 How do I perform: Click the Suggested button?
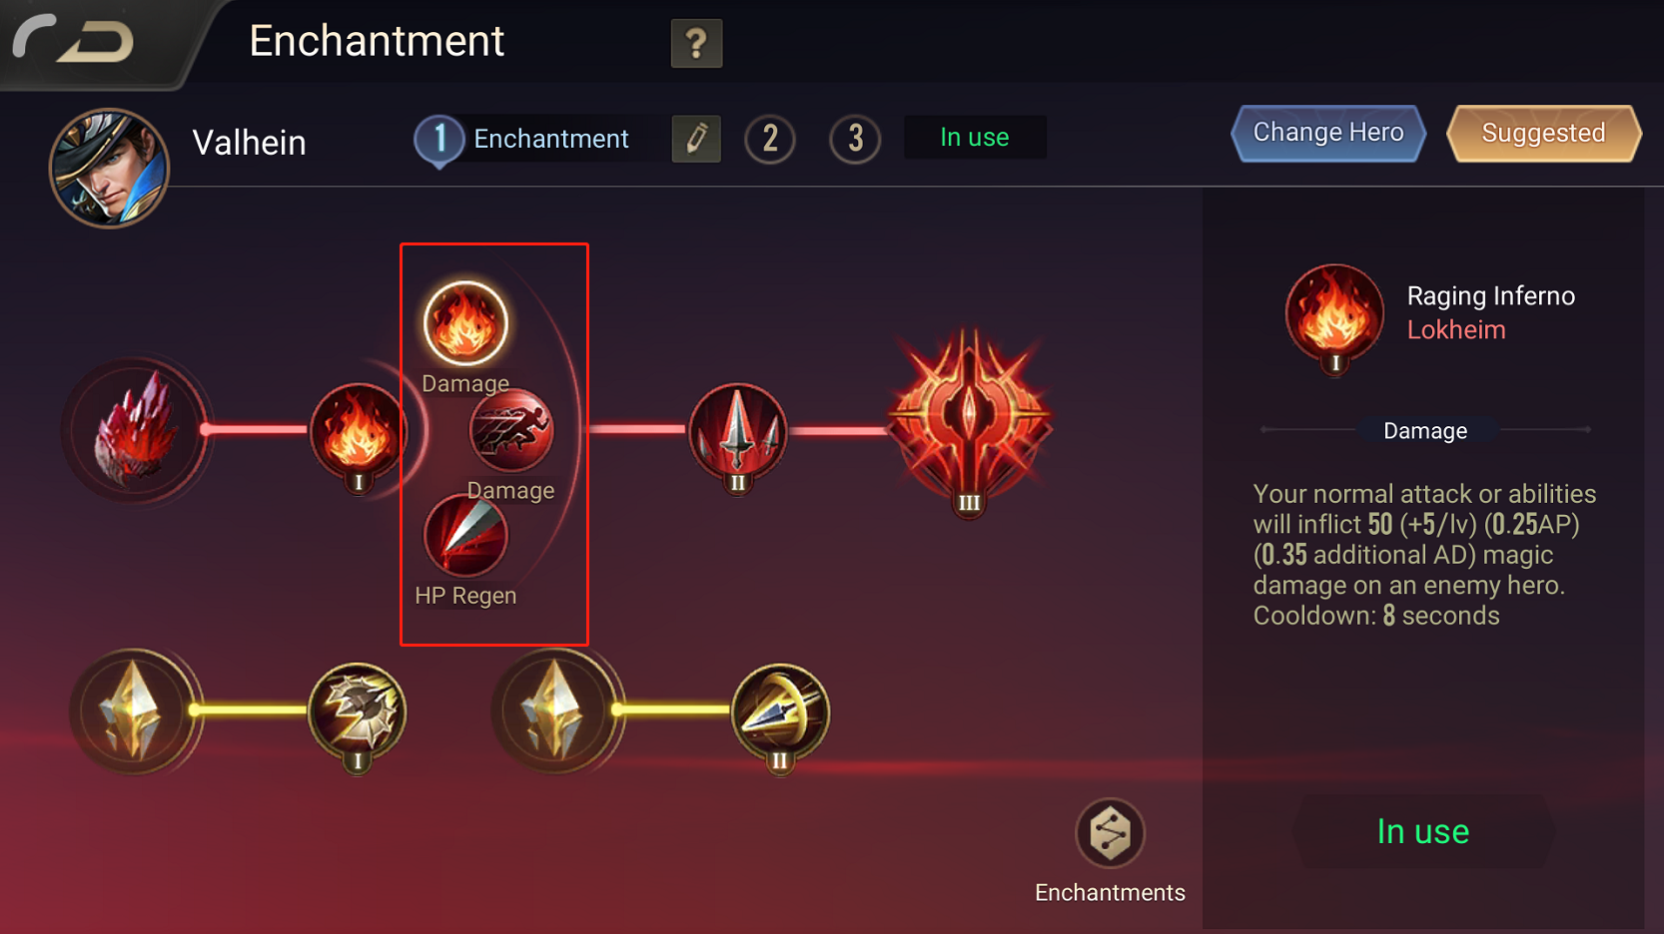coord(1543,133)
